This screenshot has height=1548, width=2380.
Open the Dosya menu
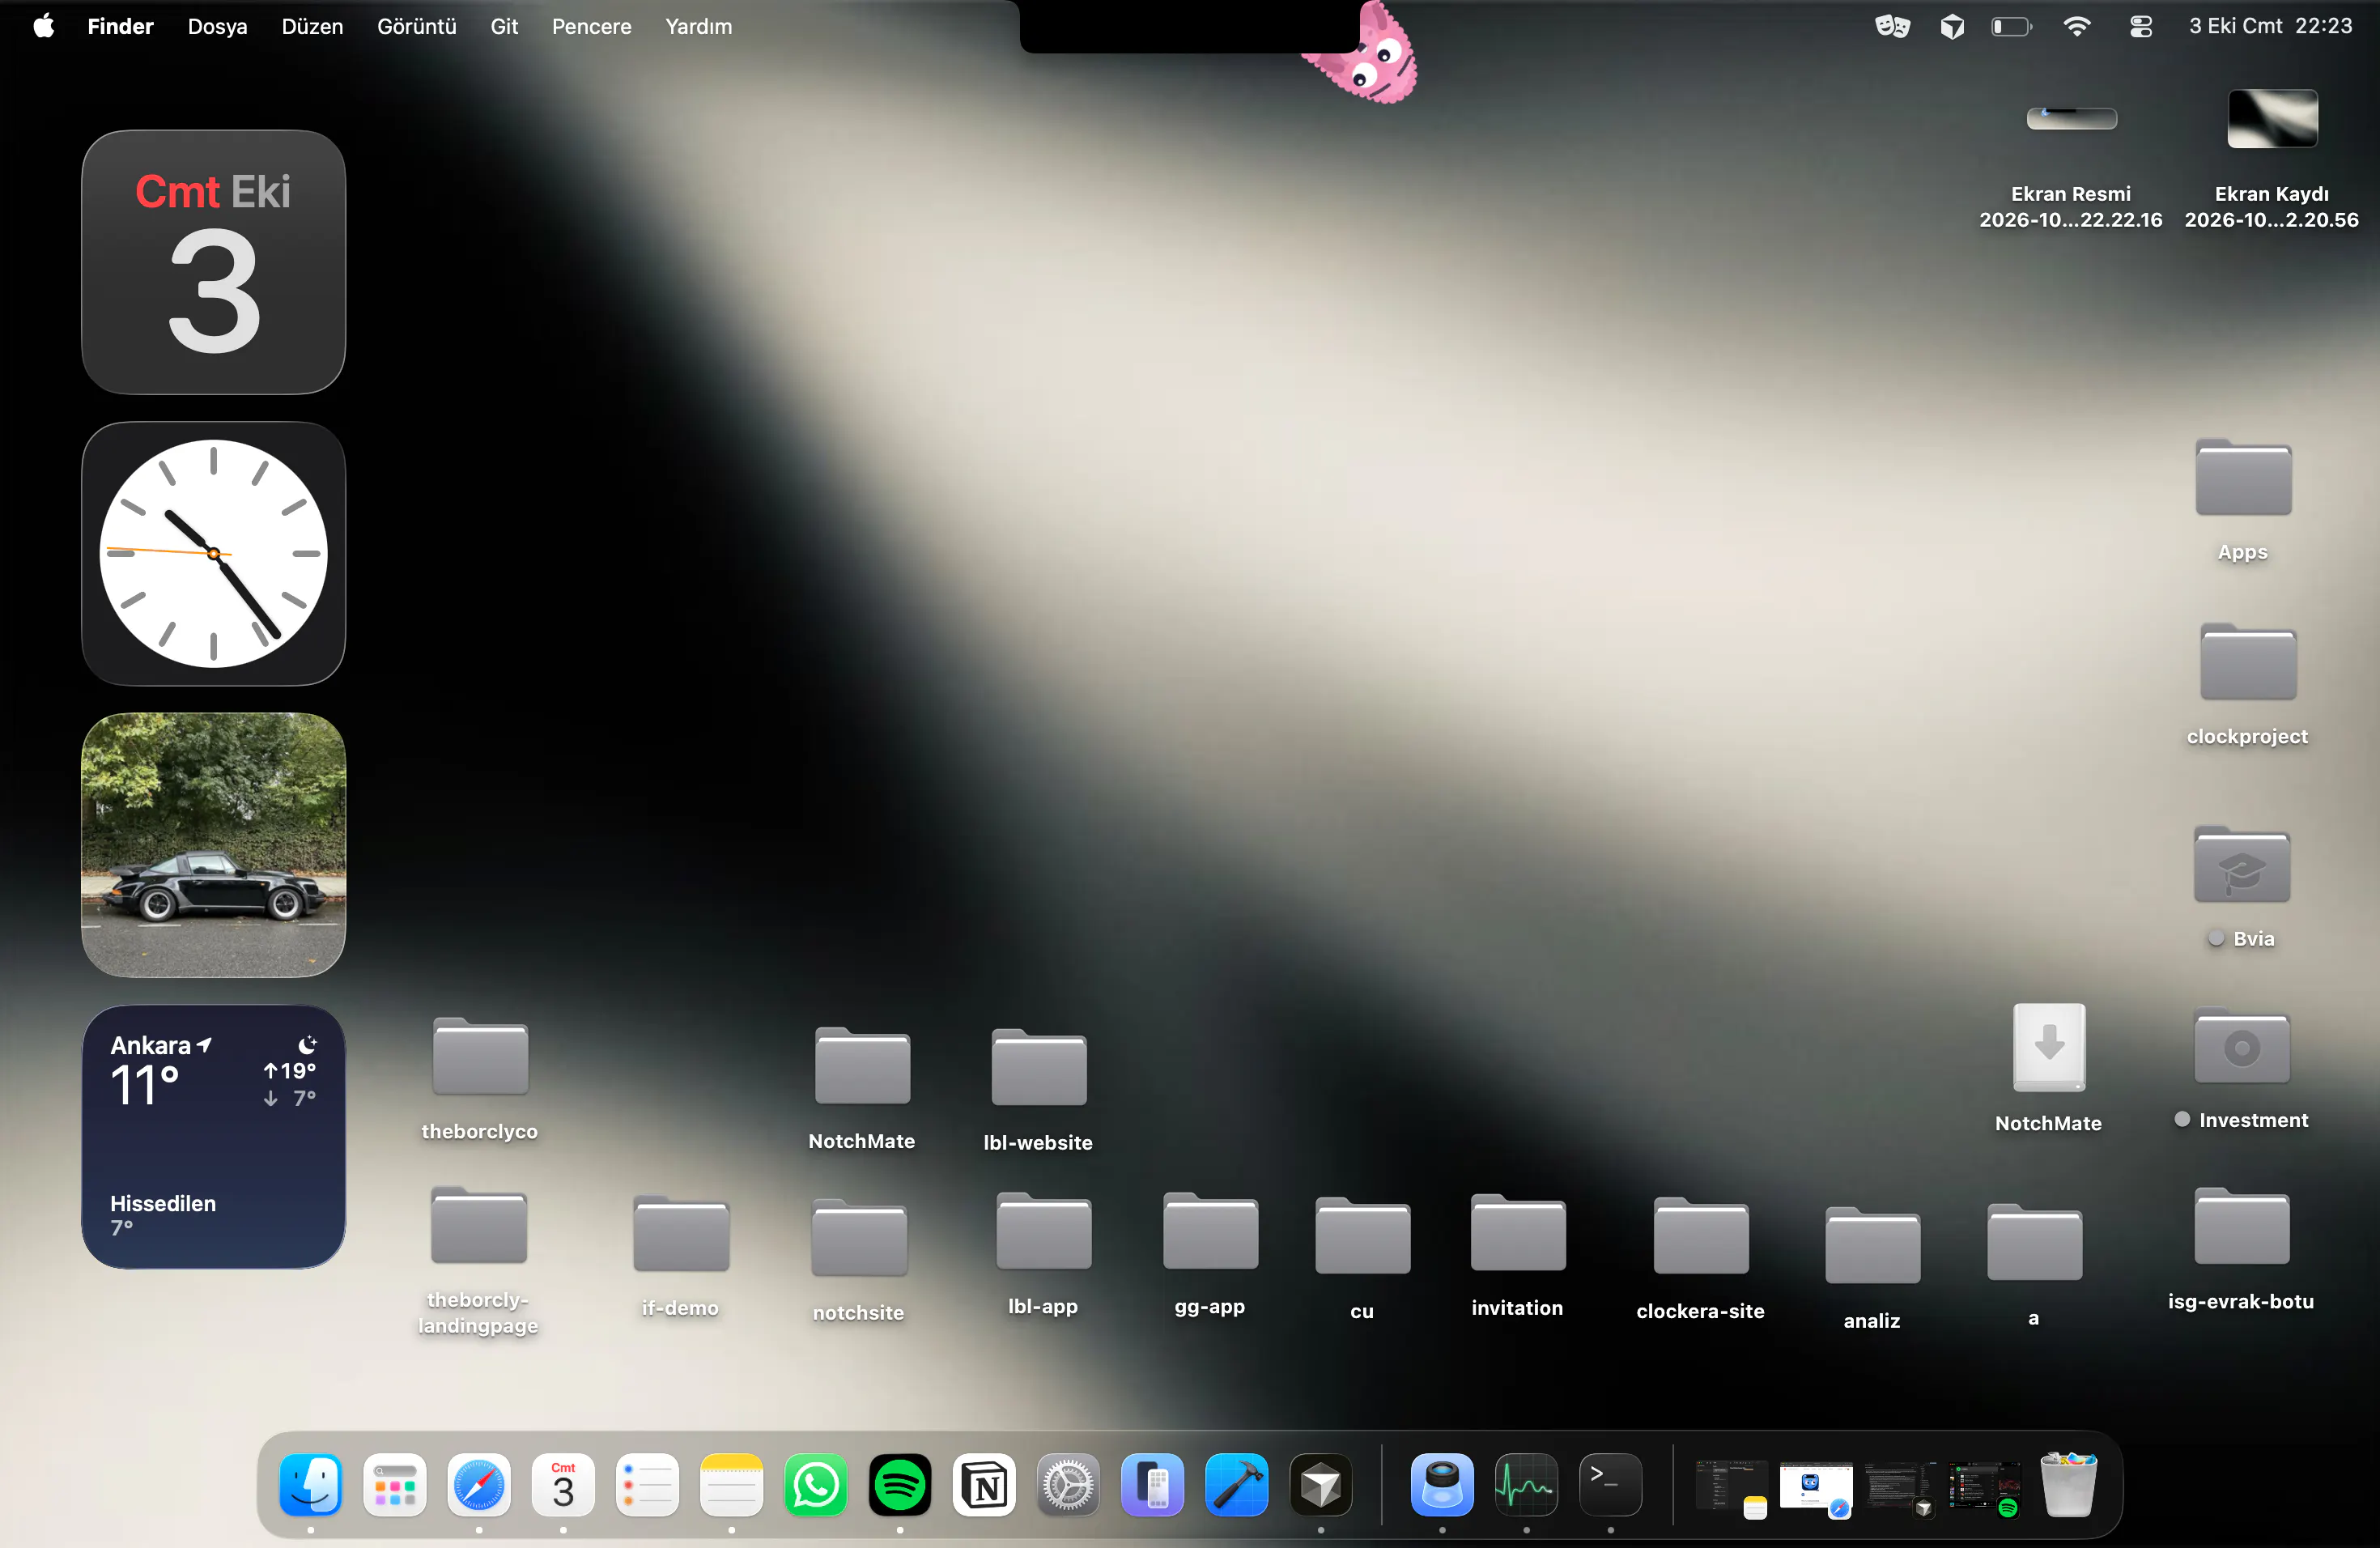tap(217, 27)
